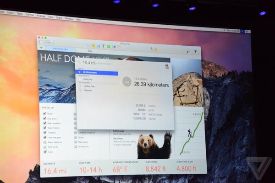Switch to the Gear sheet tab
Viewport: 275px width, 183px height.
point(90,51)
